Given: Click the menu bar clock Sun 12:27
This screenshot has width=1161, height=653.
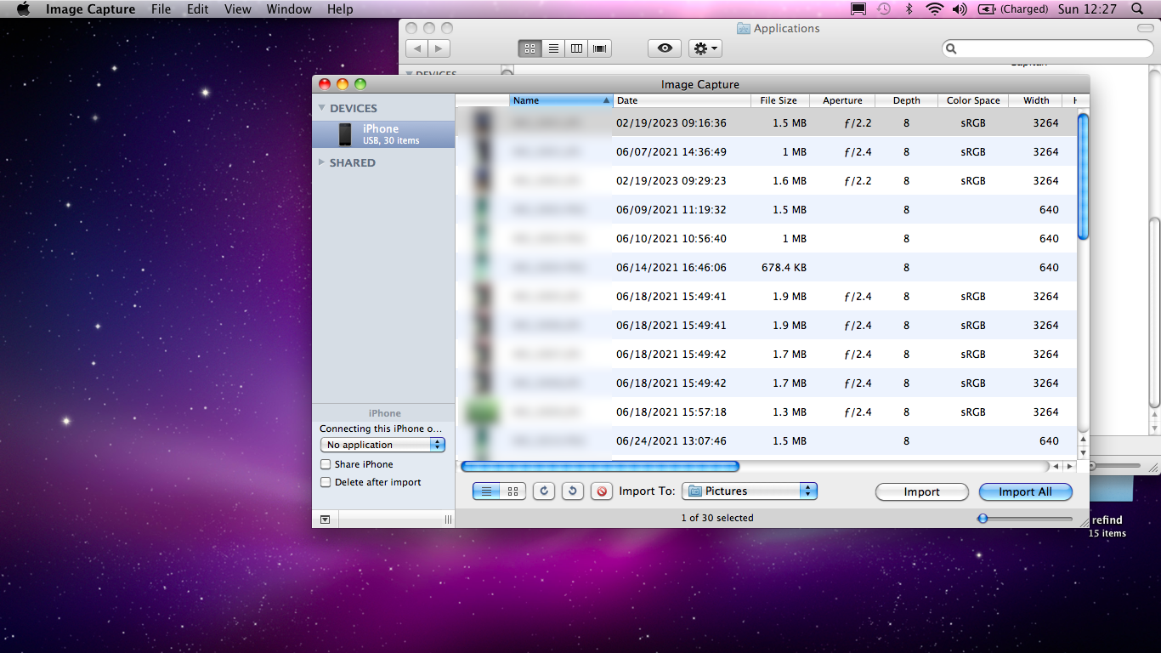Looking at the screenshot, I should coord(1087,9).
